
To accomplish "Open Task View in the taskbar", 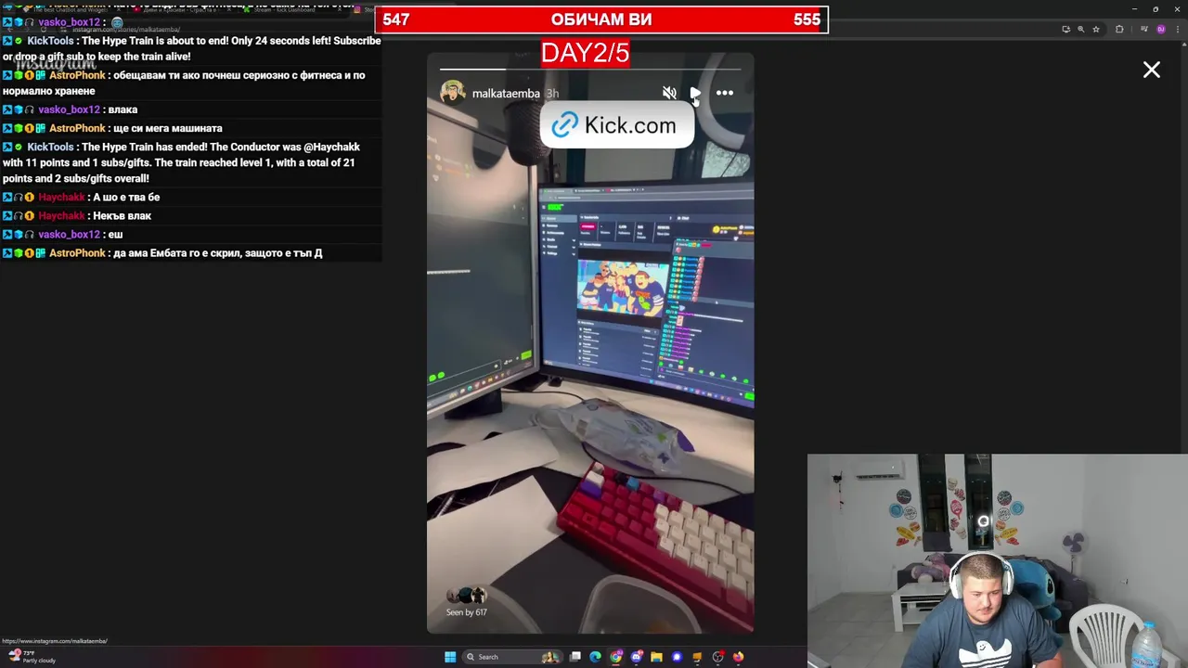I will [575, 657].
